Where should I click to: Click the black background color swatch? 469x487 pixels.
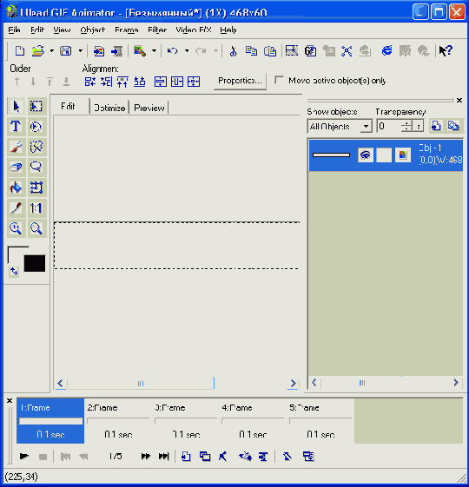[x=35, y=263]
